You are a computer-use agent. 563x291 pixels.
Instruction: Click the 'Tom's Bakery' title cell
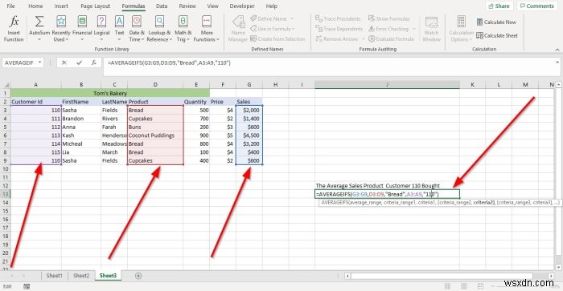(x=110, y=93)
